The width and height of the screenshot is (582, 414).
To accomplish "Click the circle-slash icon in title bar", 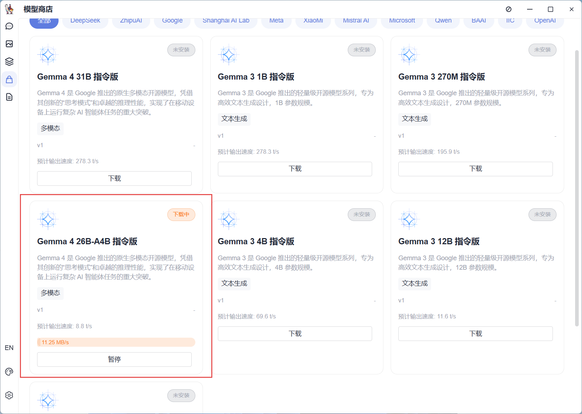I will click(x=509, y=9).
